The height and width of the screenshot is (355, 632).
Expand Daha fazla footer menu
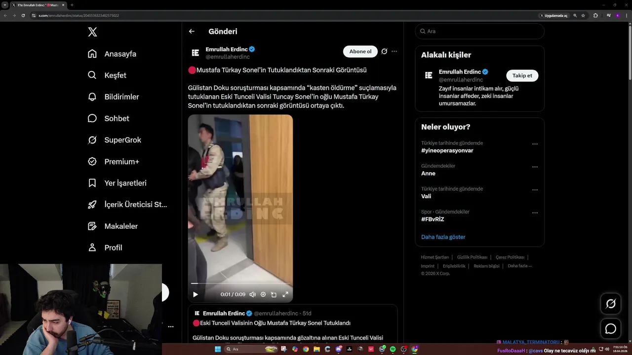click(x=520, y=266)
